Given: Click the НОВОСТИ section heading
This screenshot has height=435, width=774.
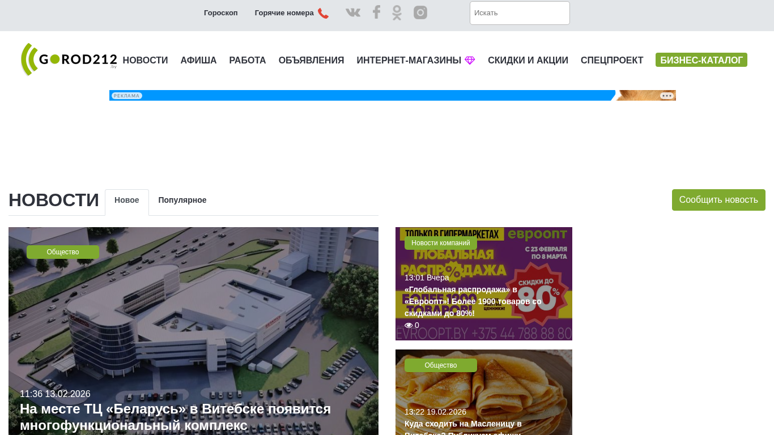Looking at the screenshot, I should (54, 201).
